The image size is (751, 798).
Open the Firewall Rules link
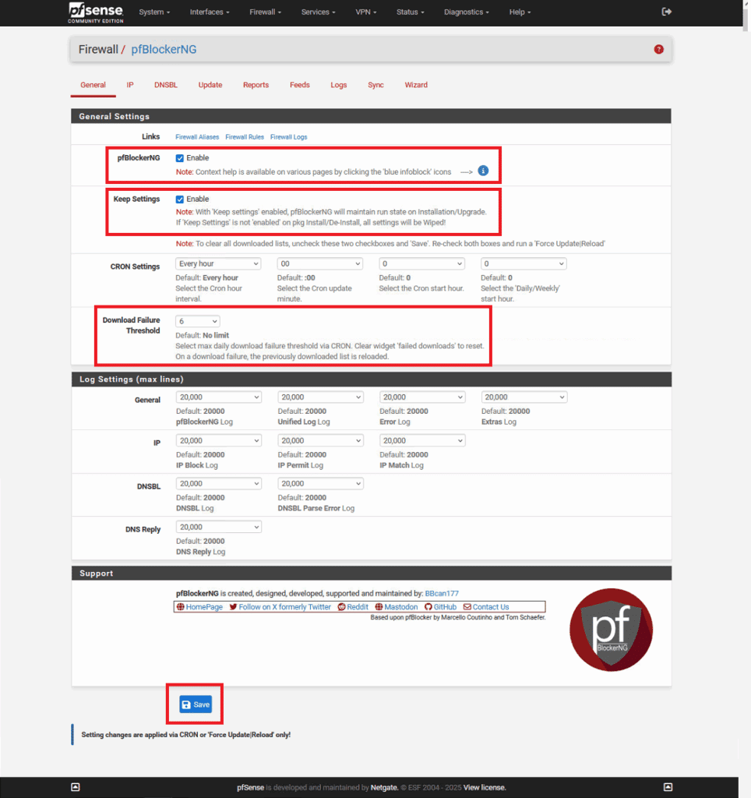[245, 137]
